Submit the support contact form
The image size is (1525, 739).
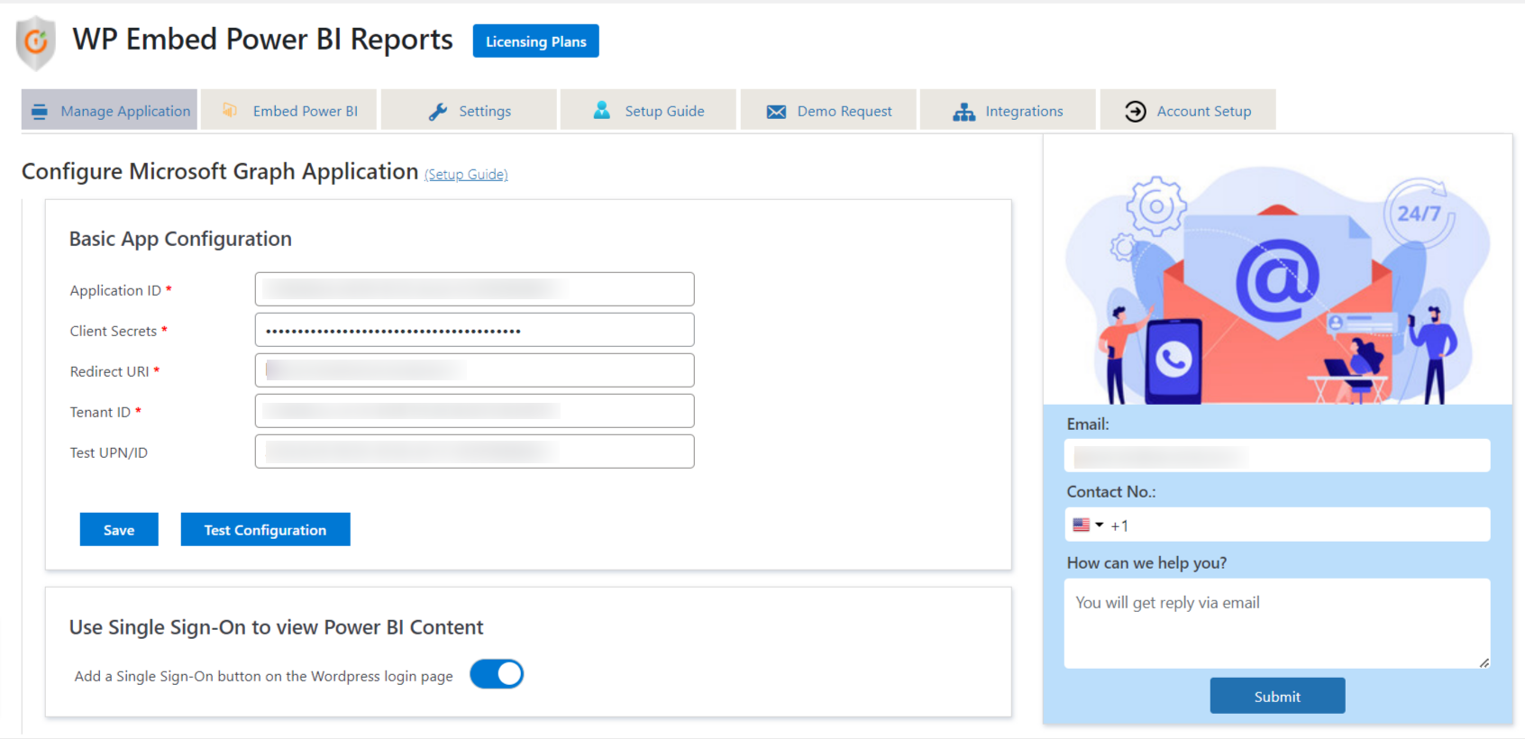1277,696
